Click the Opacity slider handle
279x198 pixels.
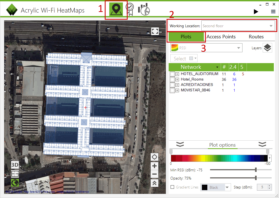click(256, 178)
